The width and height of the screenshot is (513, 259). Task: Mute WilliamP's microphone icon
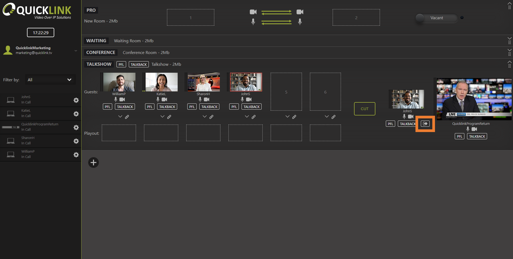(116, 99)
